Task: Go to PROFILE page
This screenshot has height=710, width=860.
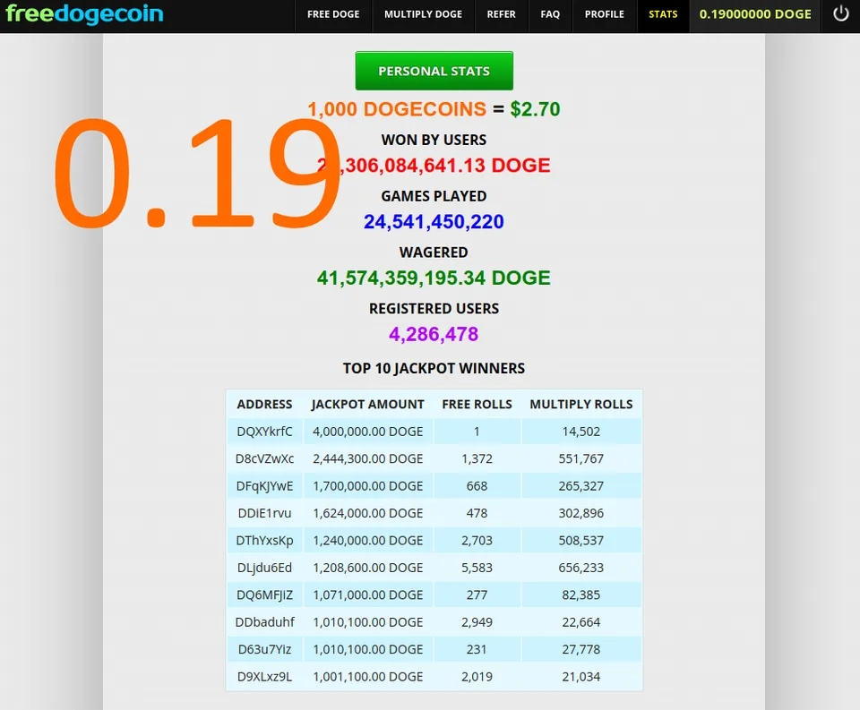Action: [605, 14]
